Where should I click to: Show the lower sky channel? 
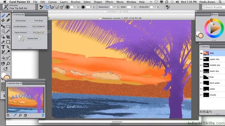click(201, 71)
